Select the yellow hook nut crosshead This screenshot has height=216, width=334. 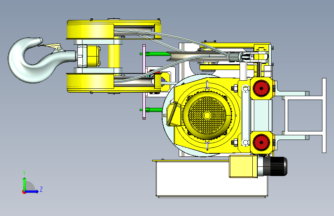[93, 56]
